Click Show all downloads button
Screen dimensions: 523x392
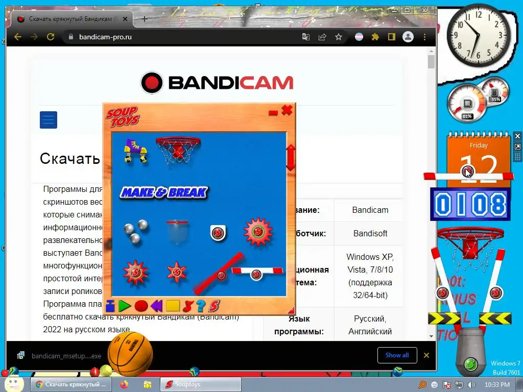coord(397,355)
